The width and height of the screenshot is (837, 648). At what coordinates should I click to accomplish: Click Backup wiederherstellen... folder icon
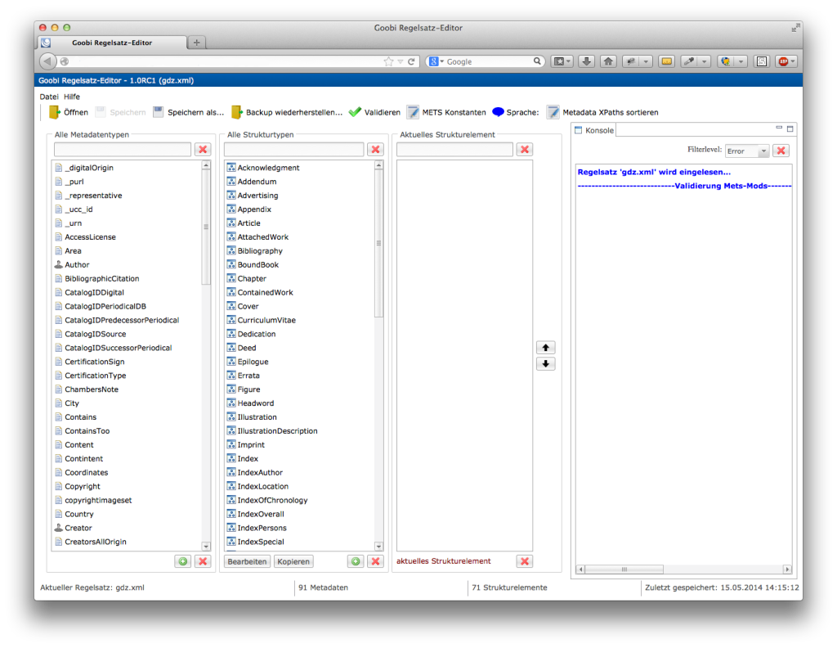point(236,112)
